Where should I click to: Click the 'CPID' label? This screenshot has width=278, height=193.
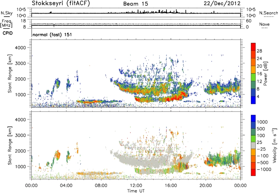coord(8,33)
